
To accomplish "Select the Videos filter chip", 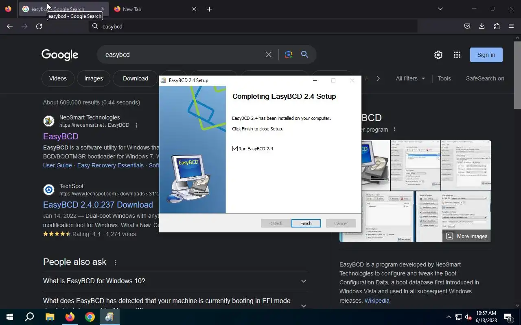I will click(58, 78).
